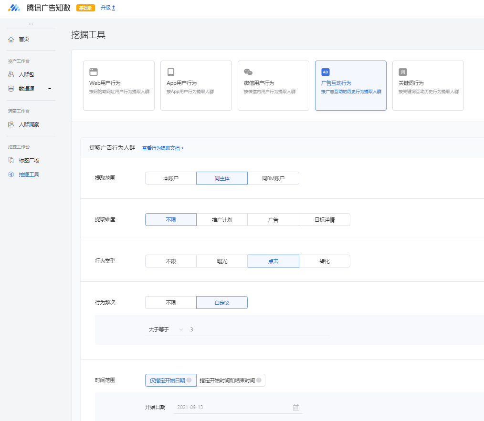
Task: Click the 微信用户行为 WeChat icon
Action: 248,72
